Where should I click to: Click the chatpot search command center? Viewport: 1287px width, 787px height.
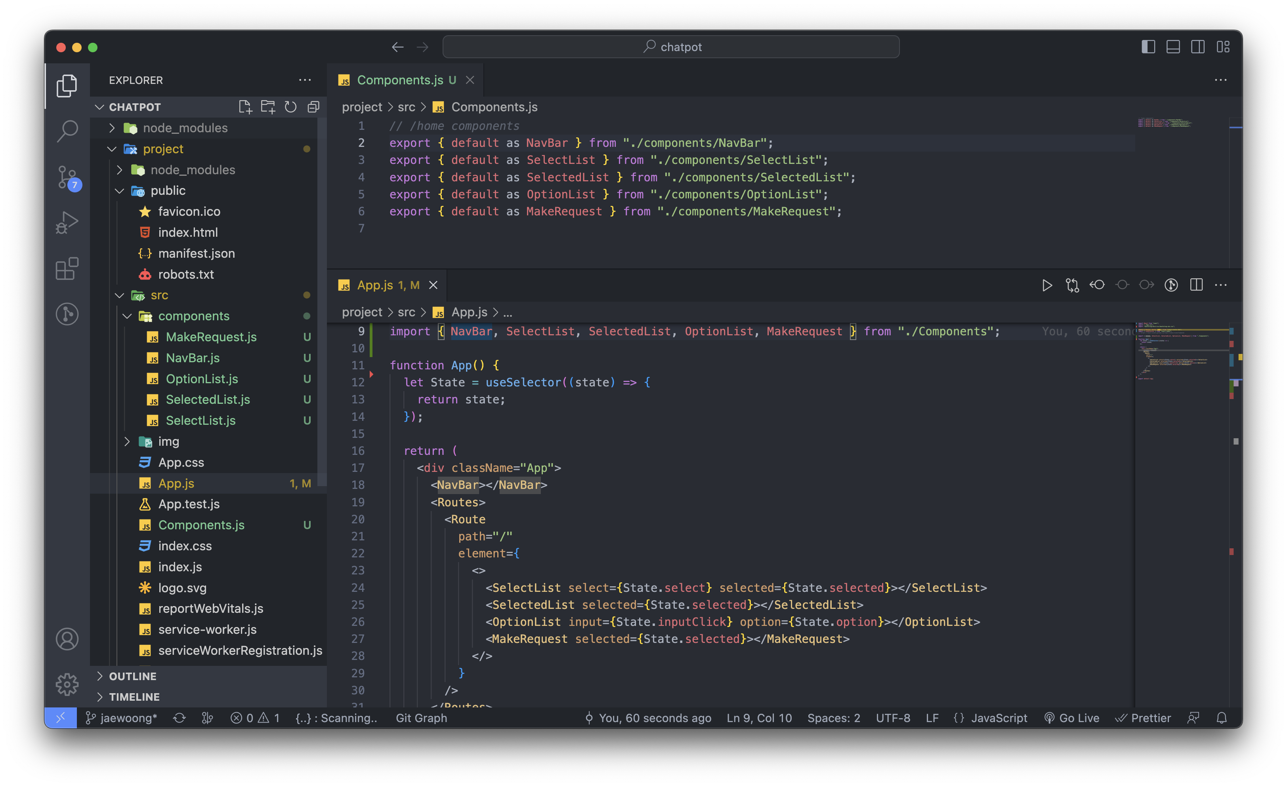pos(671,47)
